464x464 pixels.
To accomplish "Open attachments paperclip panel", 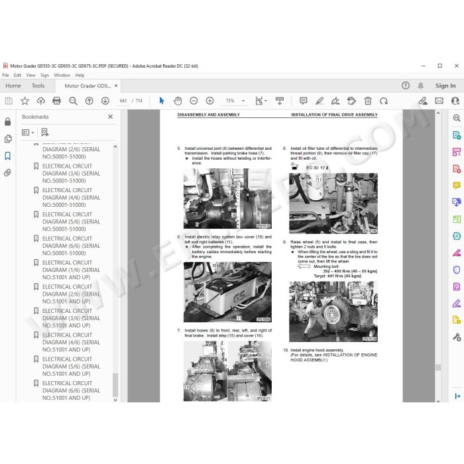I will pyautogui.click(x=8, y=173).
